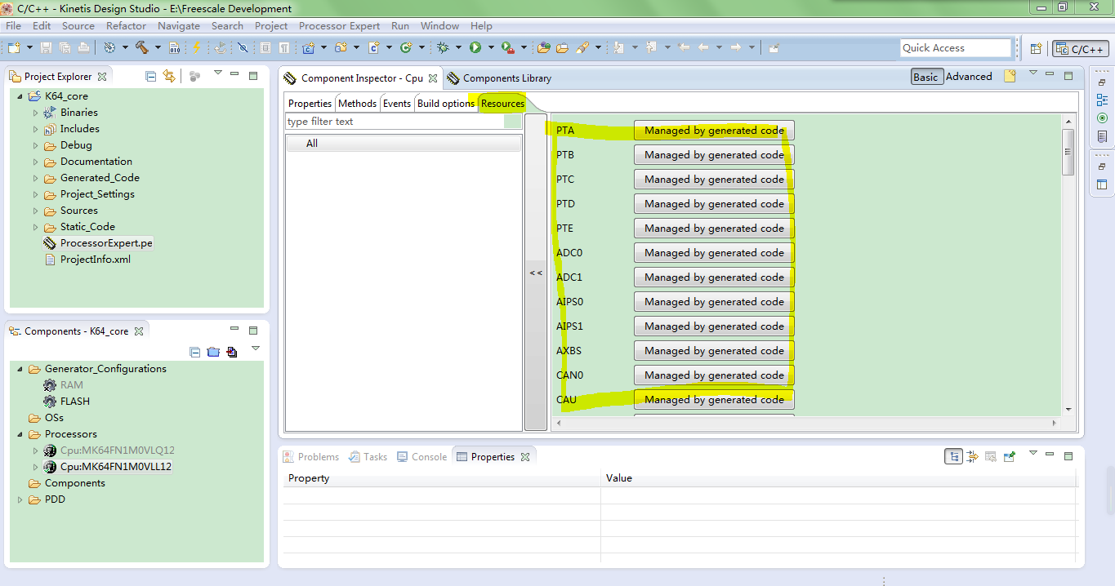1115x586 pixels.
Task: Select the All filter item
Action: click(x=404, y=144)
